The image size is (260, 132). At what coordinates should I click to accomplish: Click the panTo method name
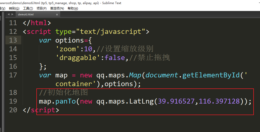tap(66, 101)
